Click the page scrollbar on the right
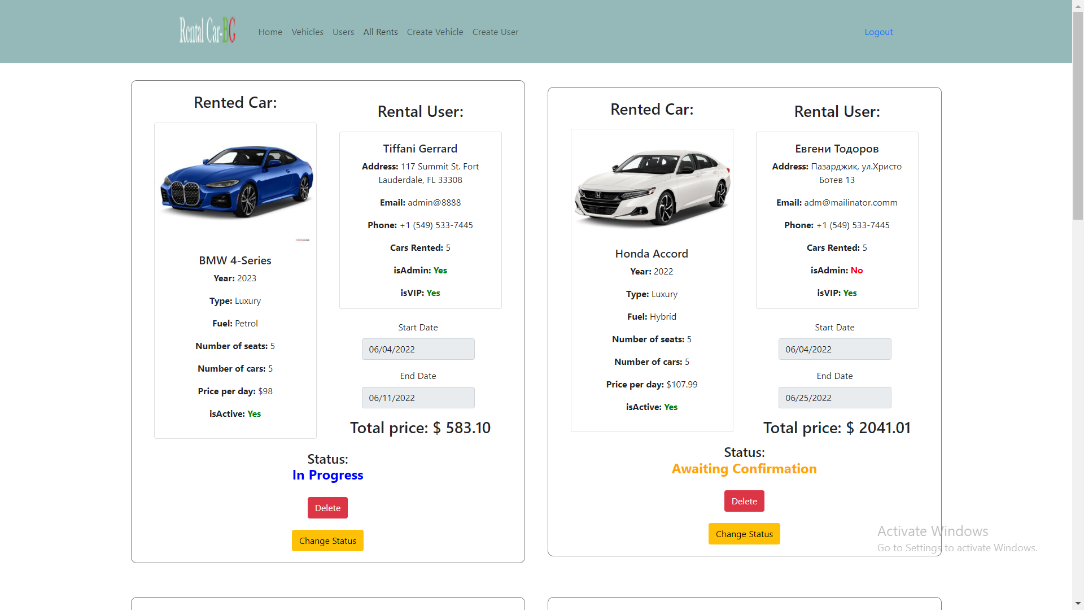The height and width of the screenshot is (610, 1084). 1078,113
